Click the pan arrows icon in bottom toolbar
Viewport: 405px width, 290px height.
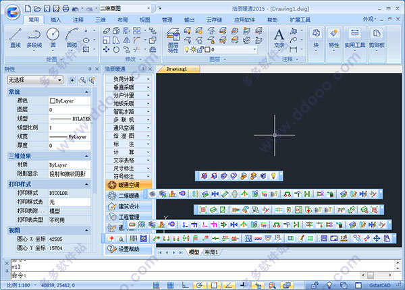coord(377,238)
